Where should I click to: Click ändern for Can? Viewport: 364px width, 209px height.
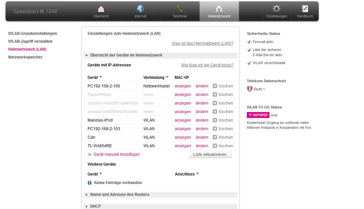pyautogui.click(x=202, y=137)
